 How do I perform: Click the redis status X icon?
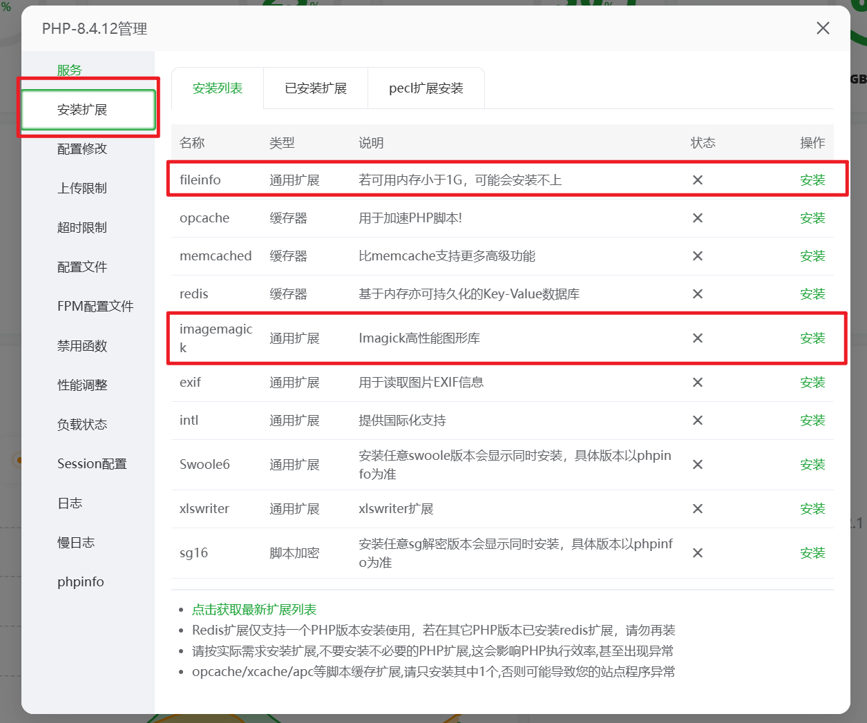[x=698, y=294]
